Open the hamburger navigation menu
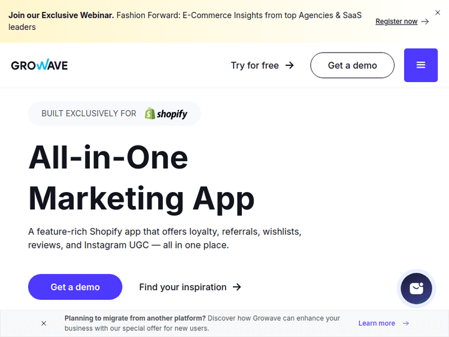449x337 pixels. pos(421,65)
